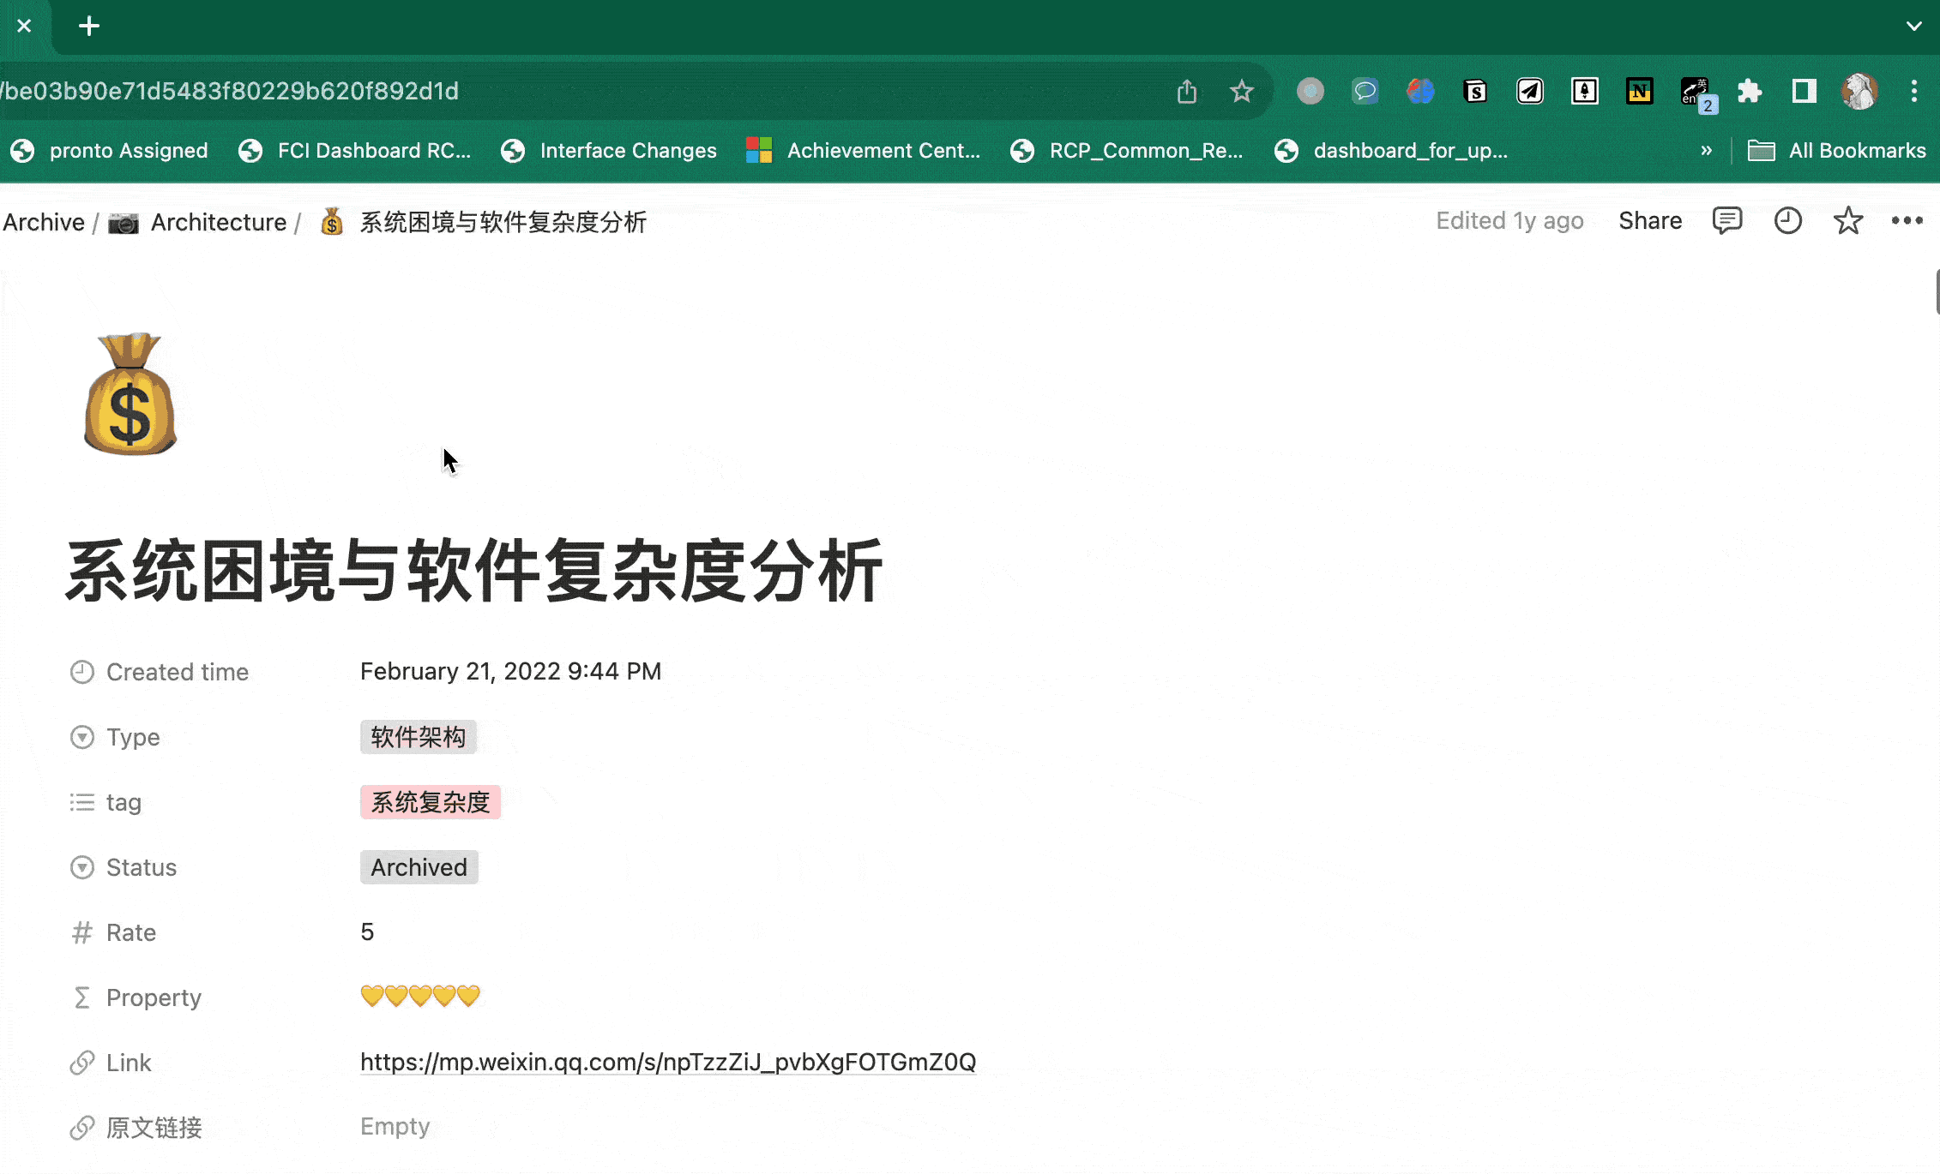
Task: Open the Type 软件架构 select value
Action: pyautogui.click(x=418, y=737)
